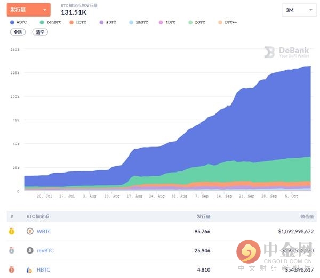Select the WBTC locked value $1,092,998,672
The height and width of the screenshot is (278, 320).
click(295, 232)
